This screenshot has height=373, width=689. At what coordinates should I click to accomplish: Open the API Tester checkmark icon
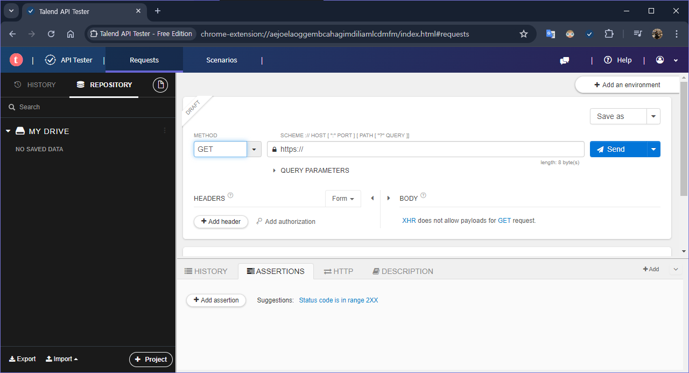50,60
